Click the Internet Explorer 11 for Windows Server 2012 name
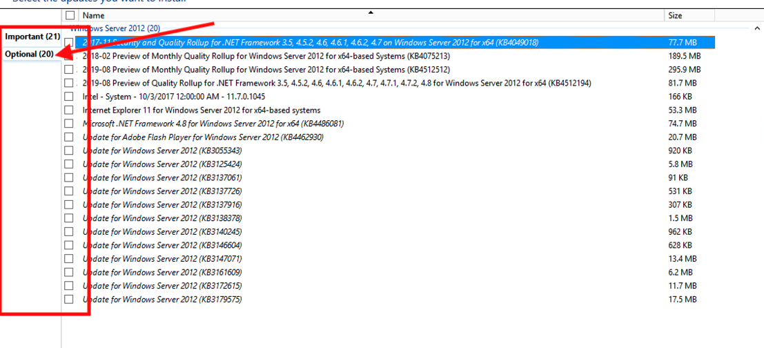This screenshot has height=348, width=764. (202, 110)
